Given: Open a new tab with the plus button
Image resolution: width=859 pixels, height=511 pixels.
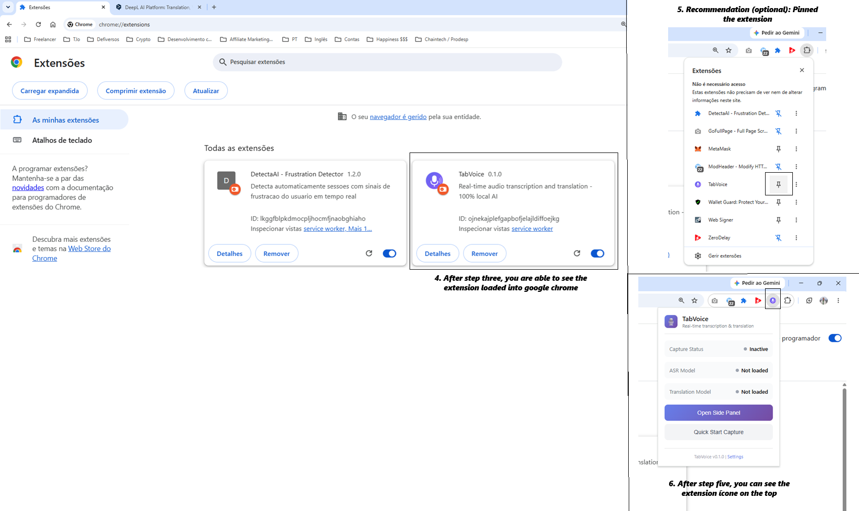Looking at the screenshot, I should (214, 7).
